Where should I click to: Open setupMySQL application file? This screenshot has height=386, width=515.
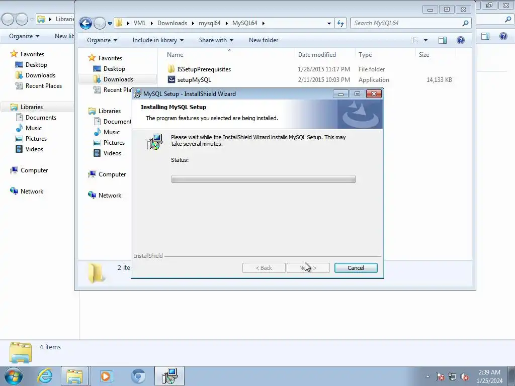pos(194,80)
